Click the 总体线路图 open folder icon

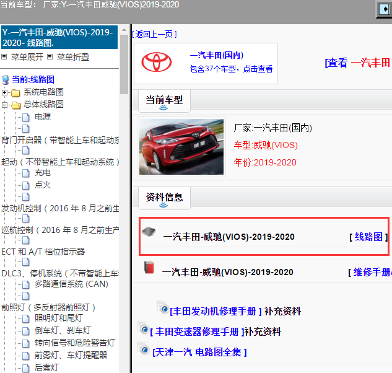click(16, 105)
